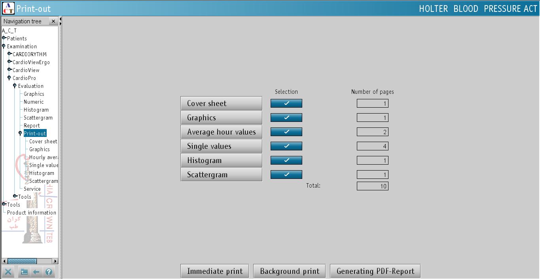
Task: Click the Immediate print button
Action: coord(215,271)
